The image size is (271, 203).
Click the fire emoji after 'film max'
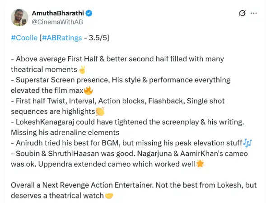[x=88, y=90]
